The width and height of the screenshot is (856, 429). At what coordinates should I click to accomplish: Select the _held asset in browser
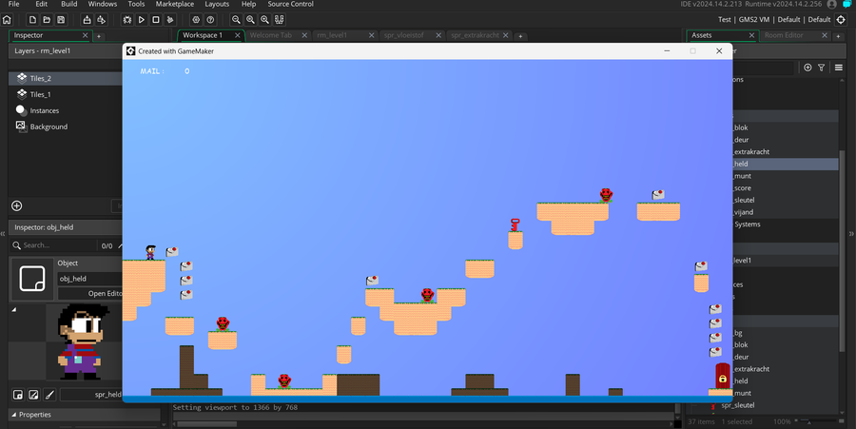[785, 164]
